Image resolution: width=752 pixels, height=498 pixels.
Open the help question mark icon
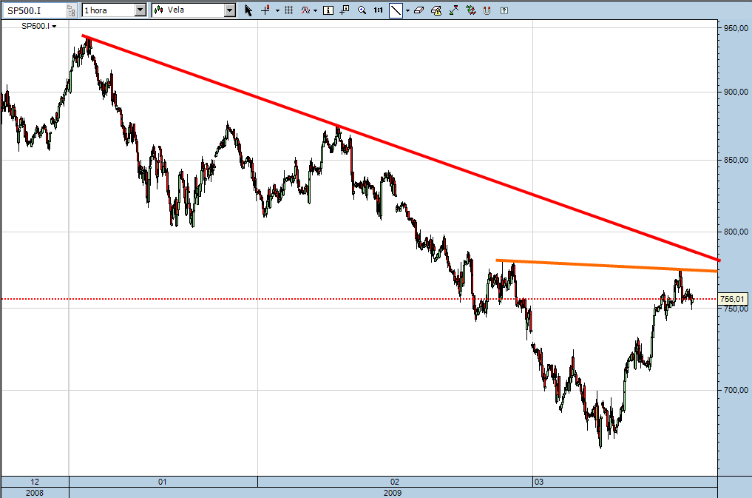504,10
